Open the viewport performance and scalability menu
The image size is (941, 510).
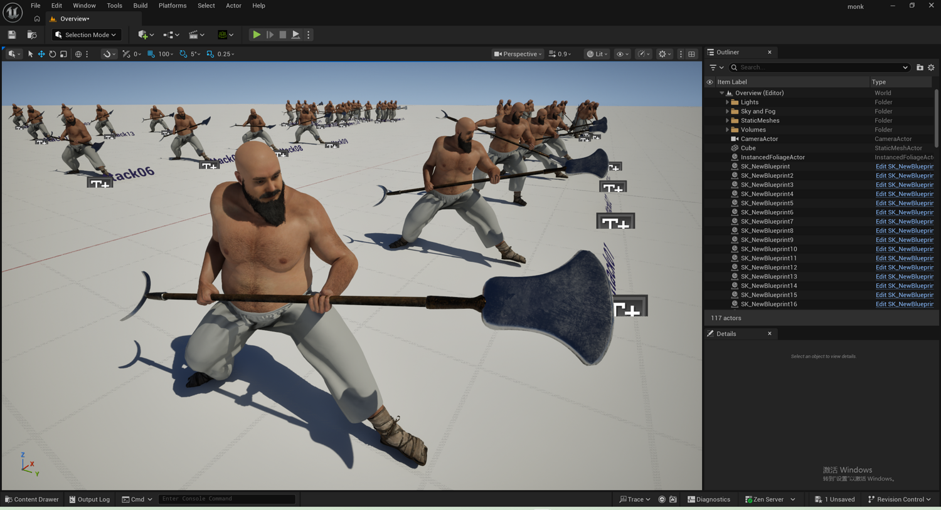[644, 54]
